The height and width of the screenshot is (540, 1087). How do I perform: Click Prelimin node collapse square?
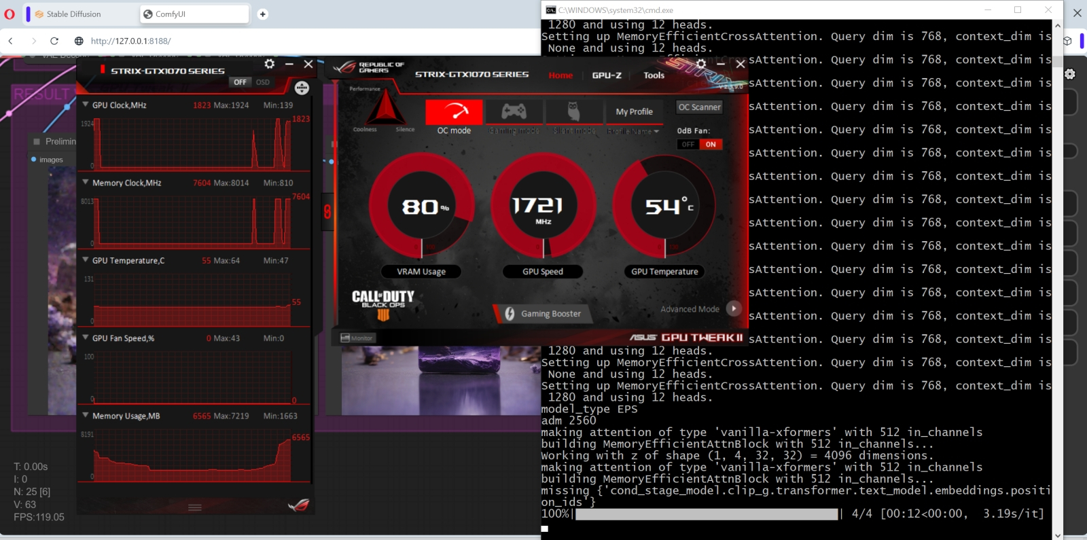click(x=37, y=141)
